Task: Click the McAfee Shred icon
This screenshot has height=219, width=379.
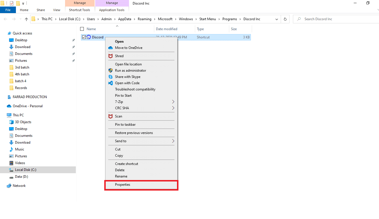Action: [x=111, y=56]
